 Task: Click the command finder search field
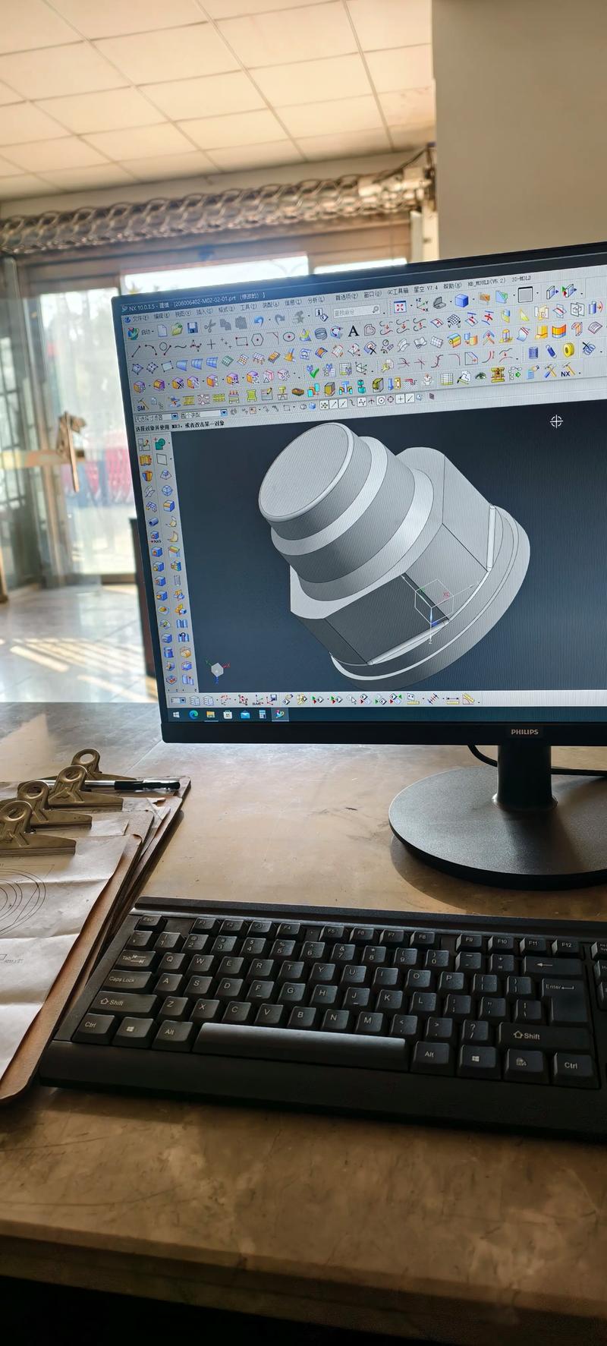(356, 310)
